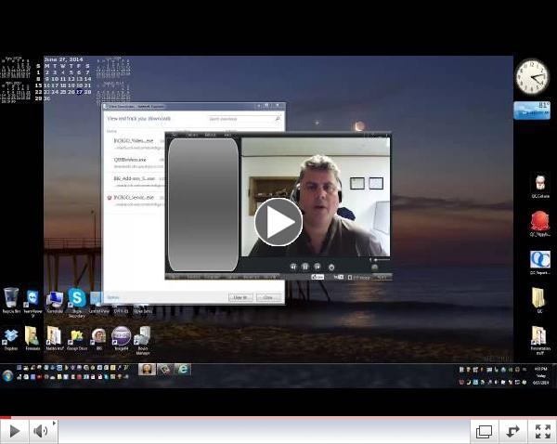Click the power icon in the webcam controls
This screenshot has width=557, height=444.
pos(331,267)
